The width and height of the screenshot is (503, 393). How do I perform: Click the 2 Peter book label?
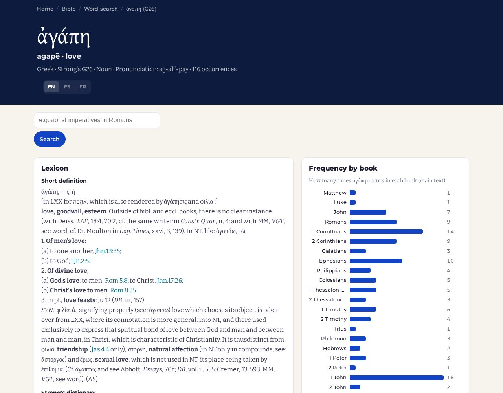[x=338, y=367]
